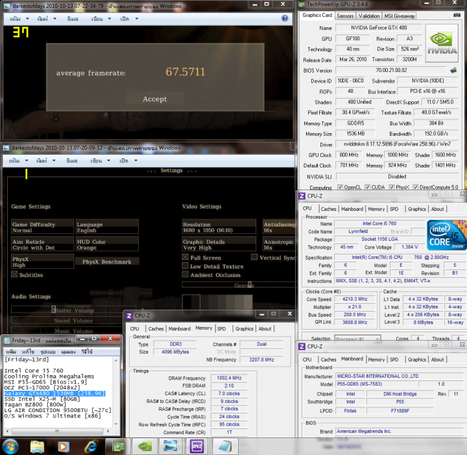Open the help icon in photo viewer
This screenshot has width=467, height=455.
(x=285, y=18)
